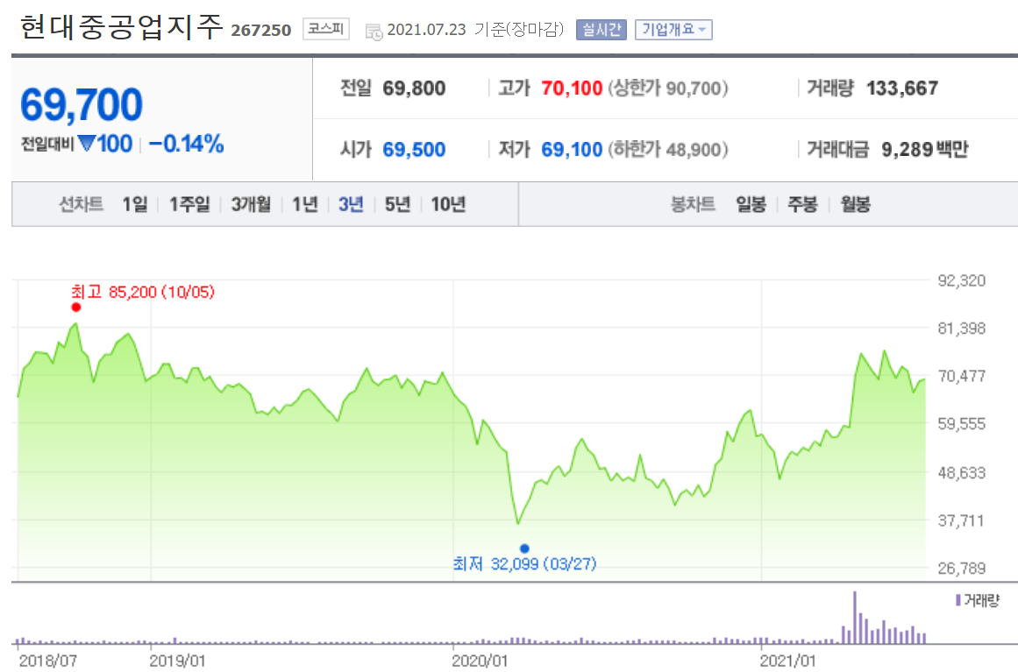
Task: Click the 선차트 label
Action: (82, 204)
